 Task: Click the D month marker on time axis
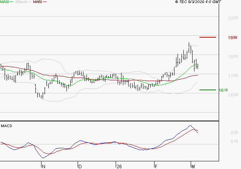point(80,167)
